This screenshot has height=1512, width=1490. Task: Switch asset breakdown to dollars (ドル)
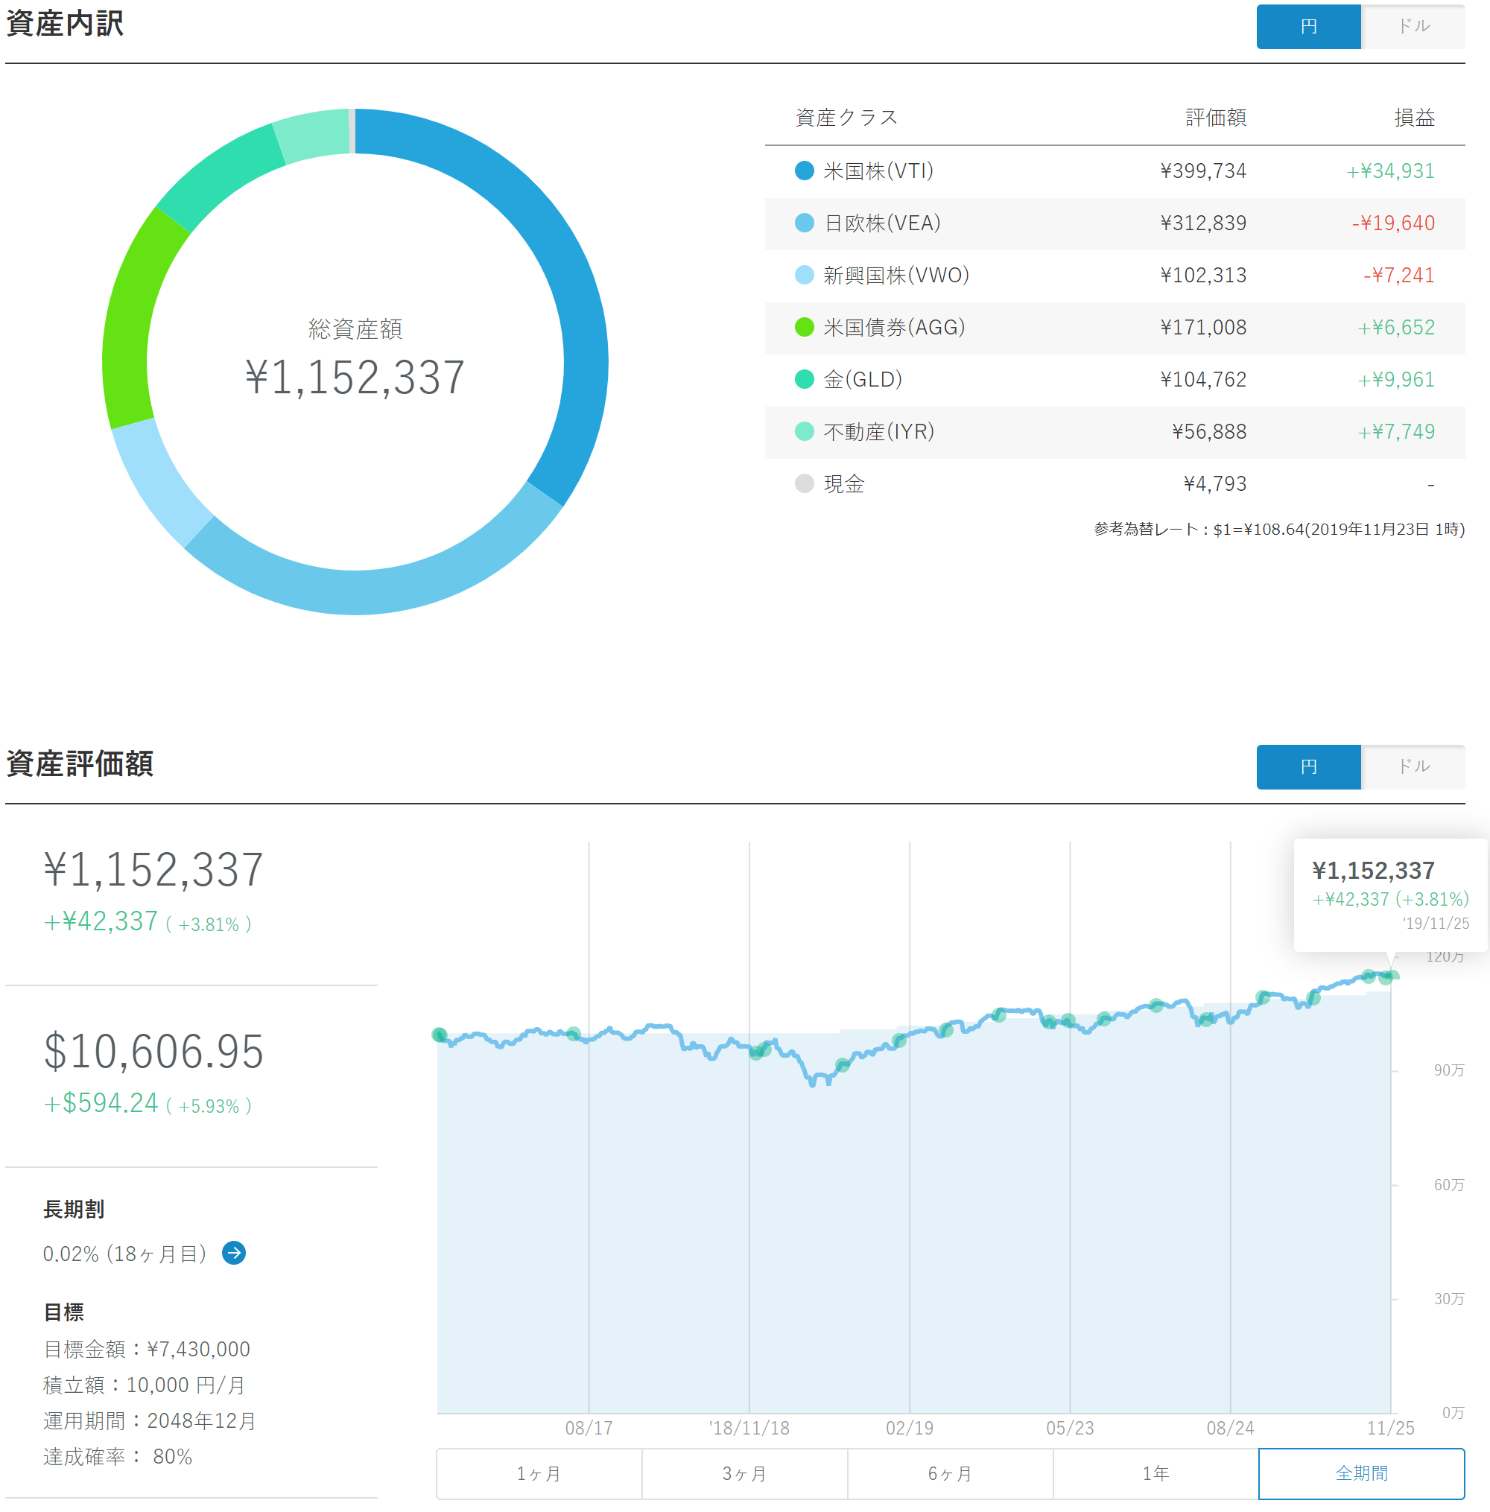[x=1413, y=27]
